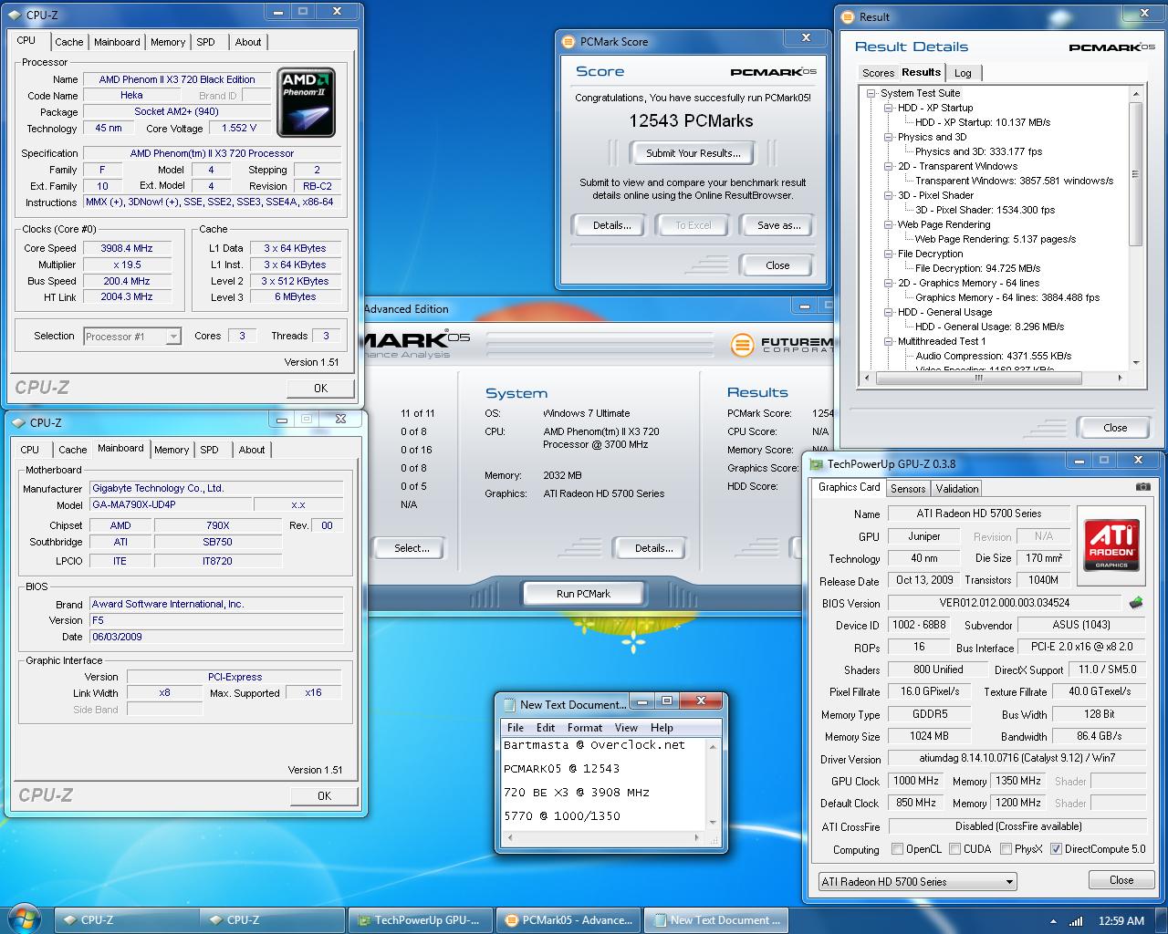Activate New Text Document taskbar button
Viewport: 1168px width, 934px height.
tap(716, 920)
